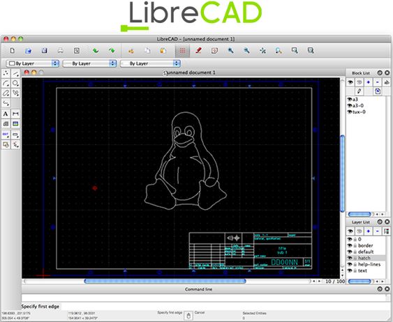
Task: Open the Dimensions tool menu
Action: (15, 114)
